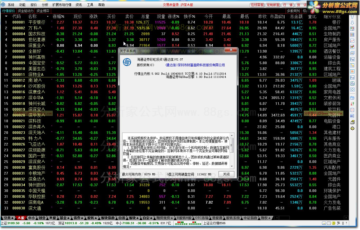
Task: Click the 上证3109.50 index in status bar
Action: pos(10,223)
